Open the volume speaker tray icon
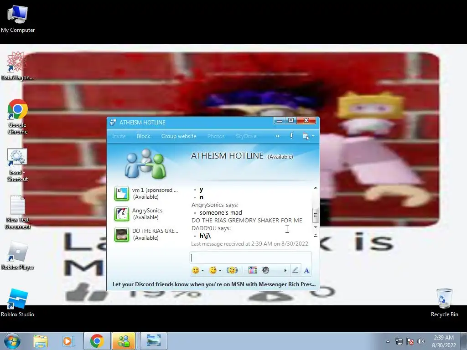The image size is (467, 350). [x=421, y=341]
